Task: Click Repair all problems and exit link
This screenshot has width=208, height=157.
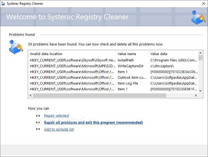Action: pyautogui.click(x=94, y=122)
